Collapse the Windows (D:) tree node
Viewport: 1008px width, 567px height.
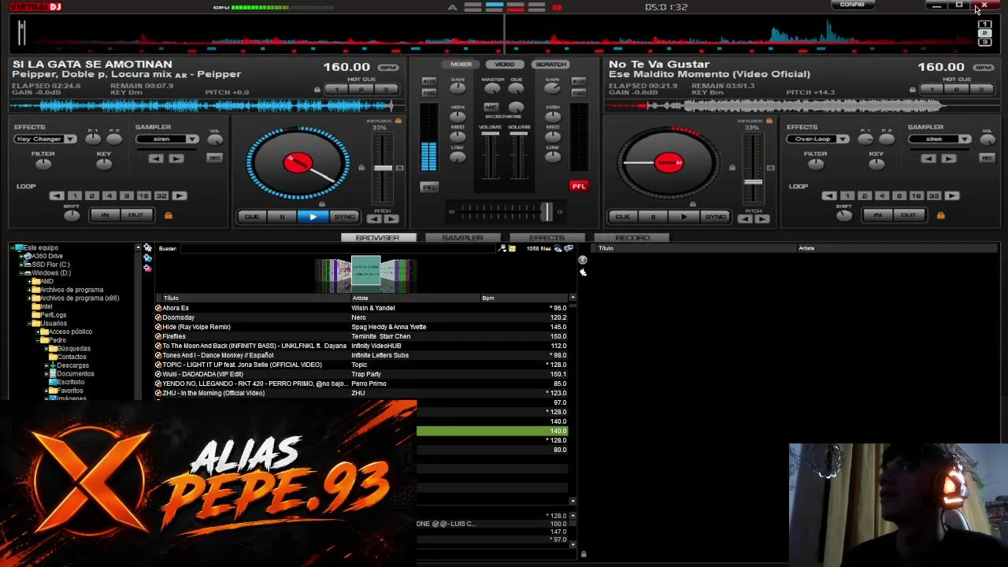pos(22,273)
